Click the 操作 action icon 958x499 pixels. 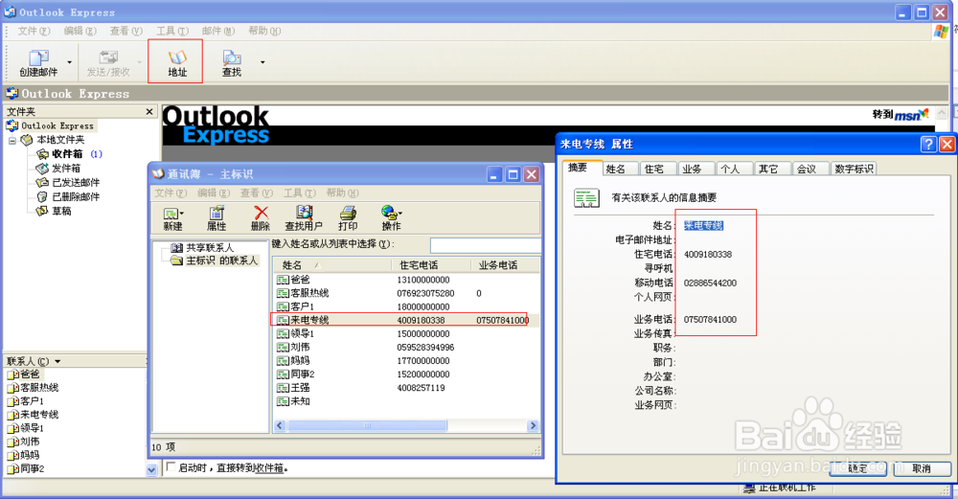(x=391, y=218)
